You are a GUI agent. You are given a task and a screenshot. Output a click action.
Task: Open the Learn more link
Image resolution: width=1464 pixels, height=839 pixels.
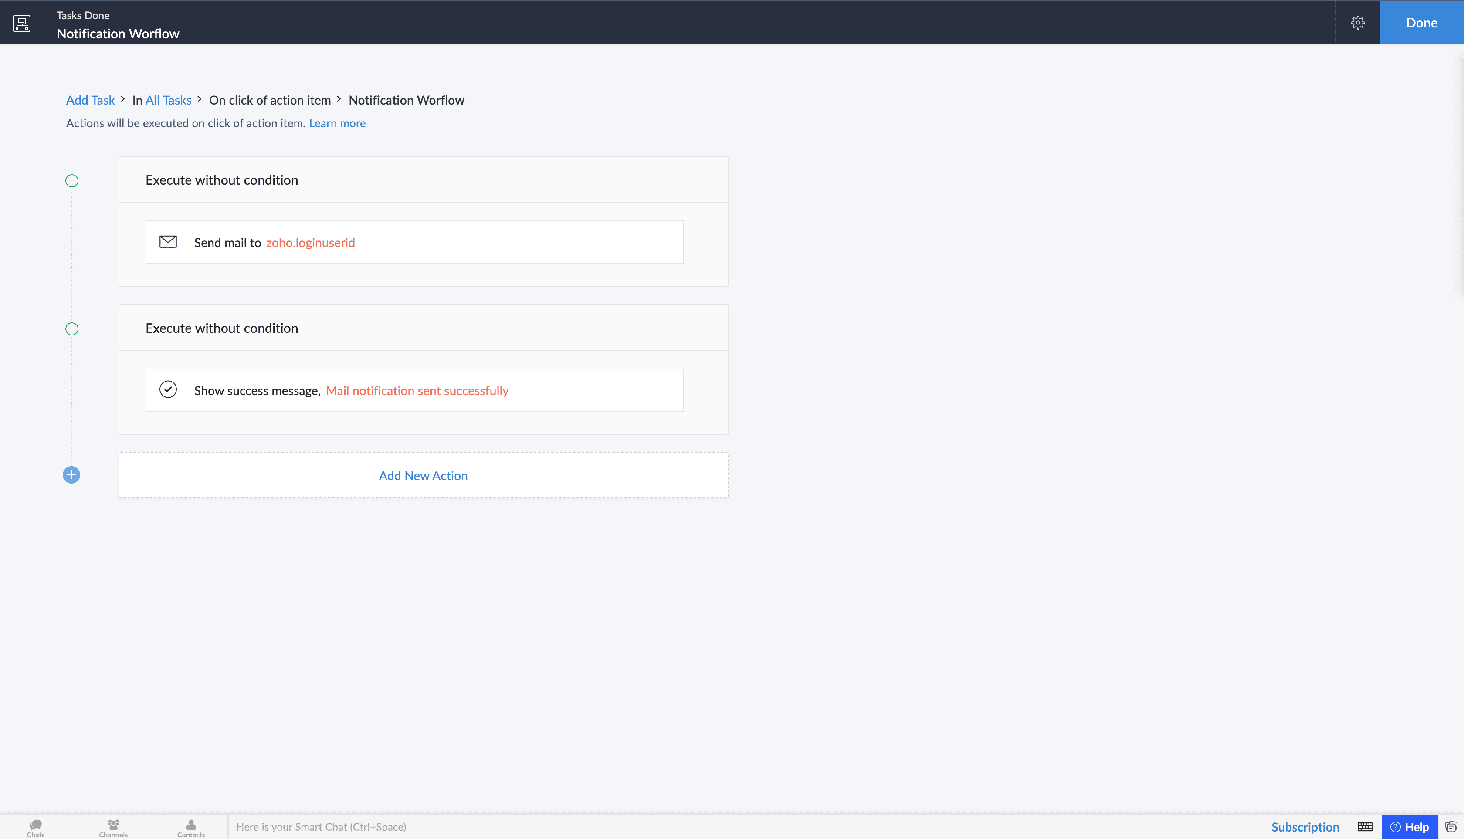[x=337, y=123]
